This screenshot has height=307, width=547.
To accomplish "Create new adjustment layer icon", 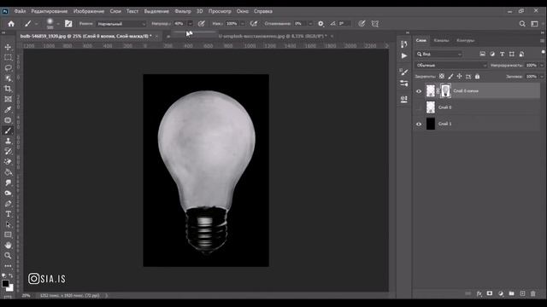I will (501, 293).
